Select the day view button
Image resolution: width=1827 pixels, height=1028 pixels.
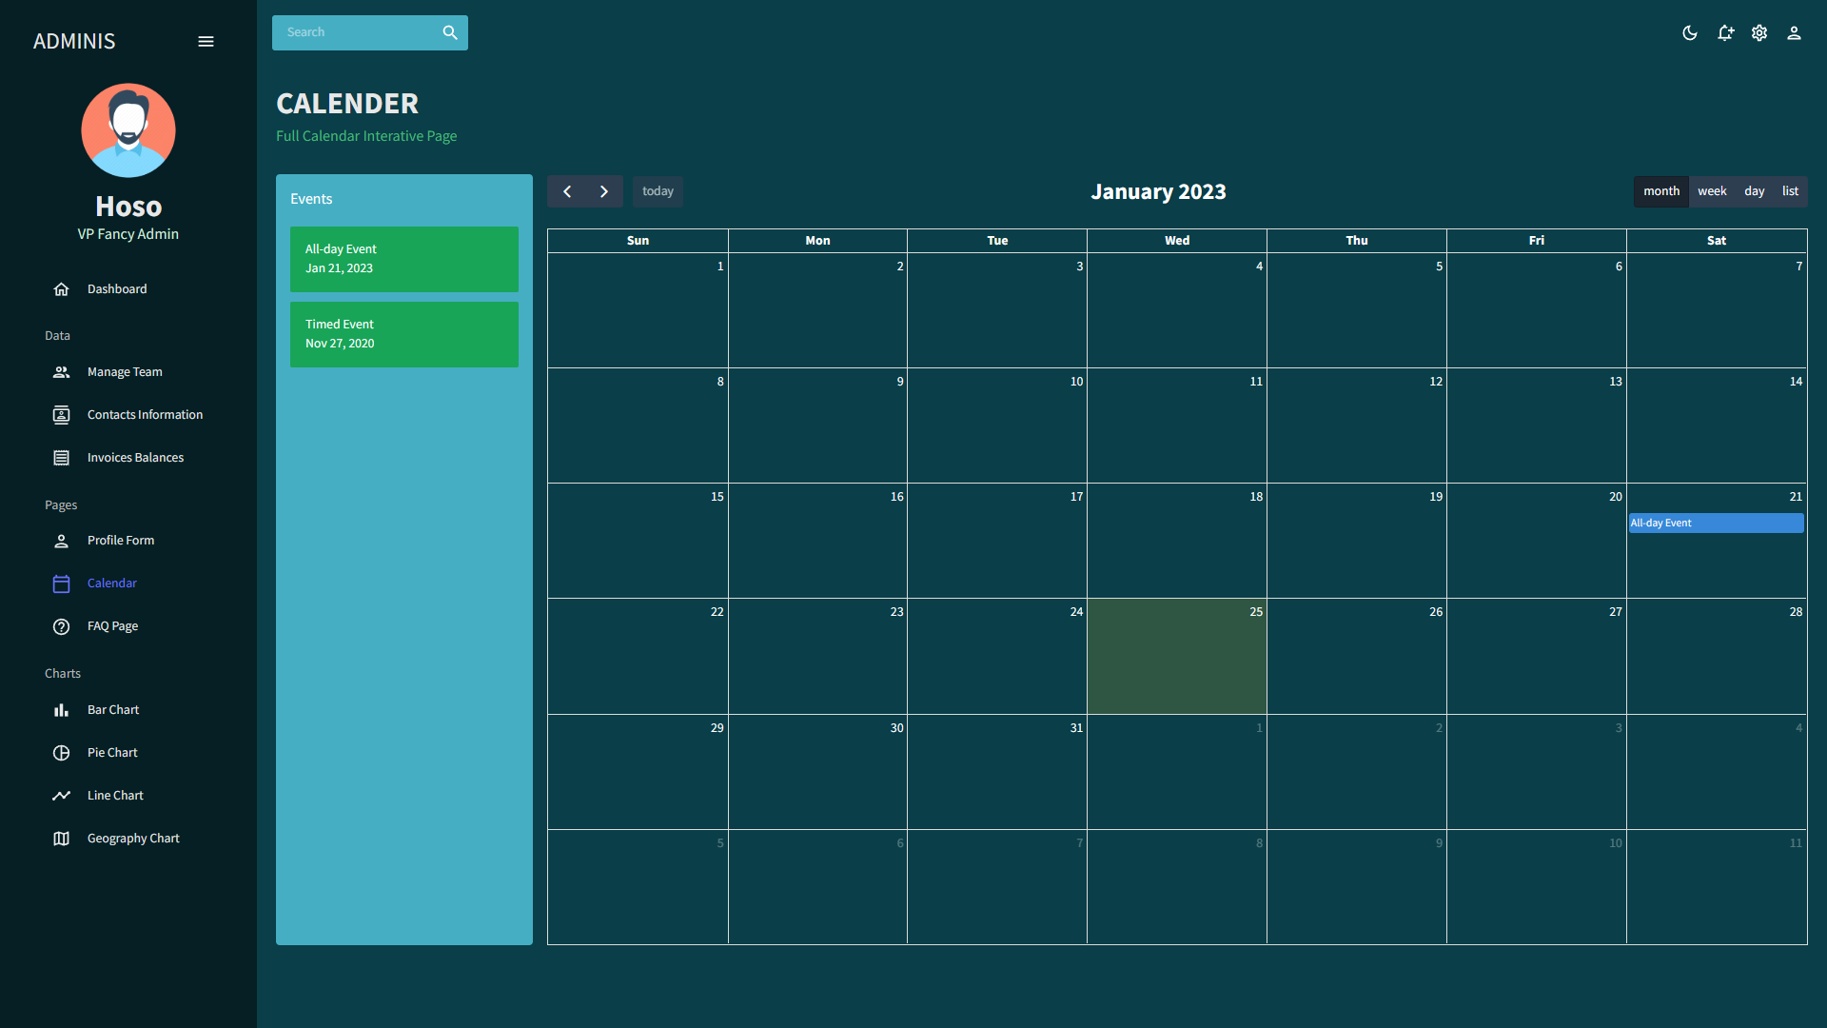click(1754, 191)
